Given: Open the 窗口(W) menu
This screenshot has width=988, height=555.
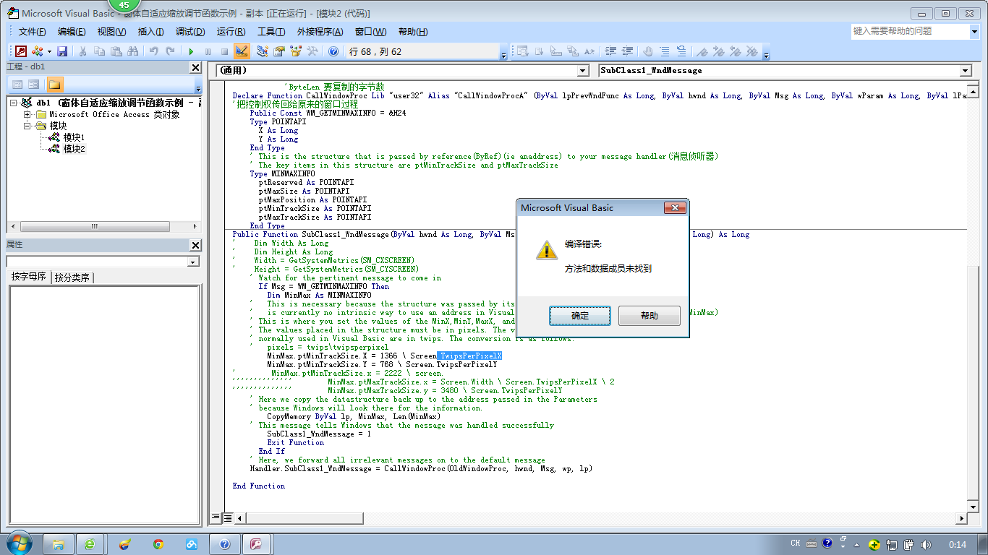Looking at the screenshot, I should (x=370, y=32).
